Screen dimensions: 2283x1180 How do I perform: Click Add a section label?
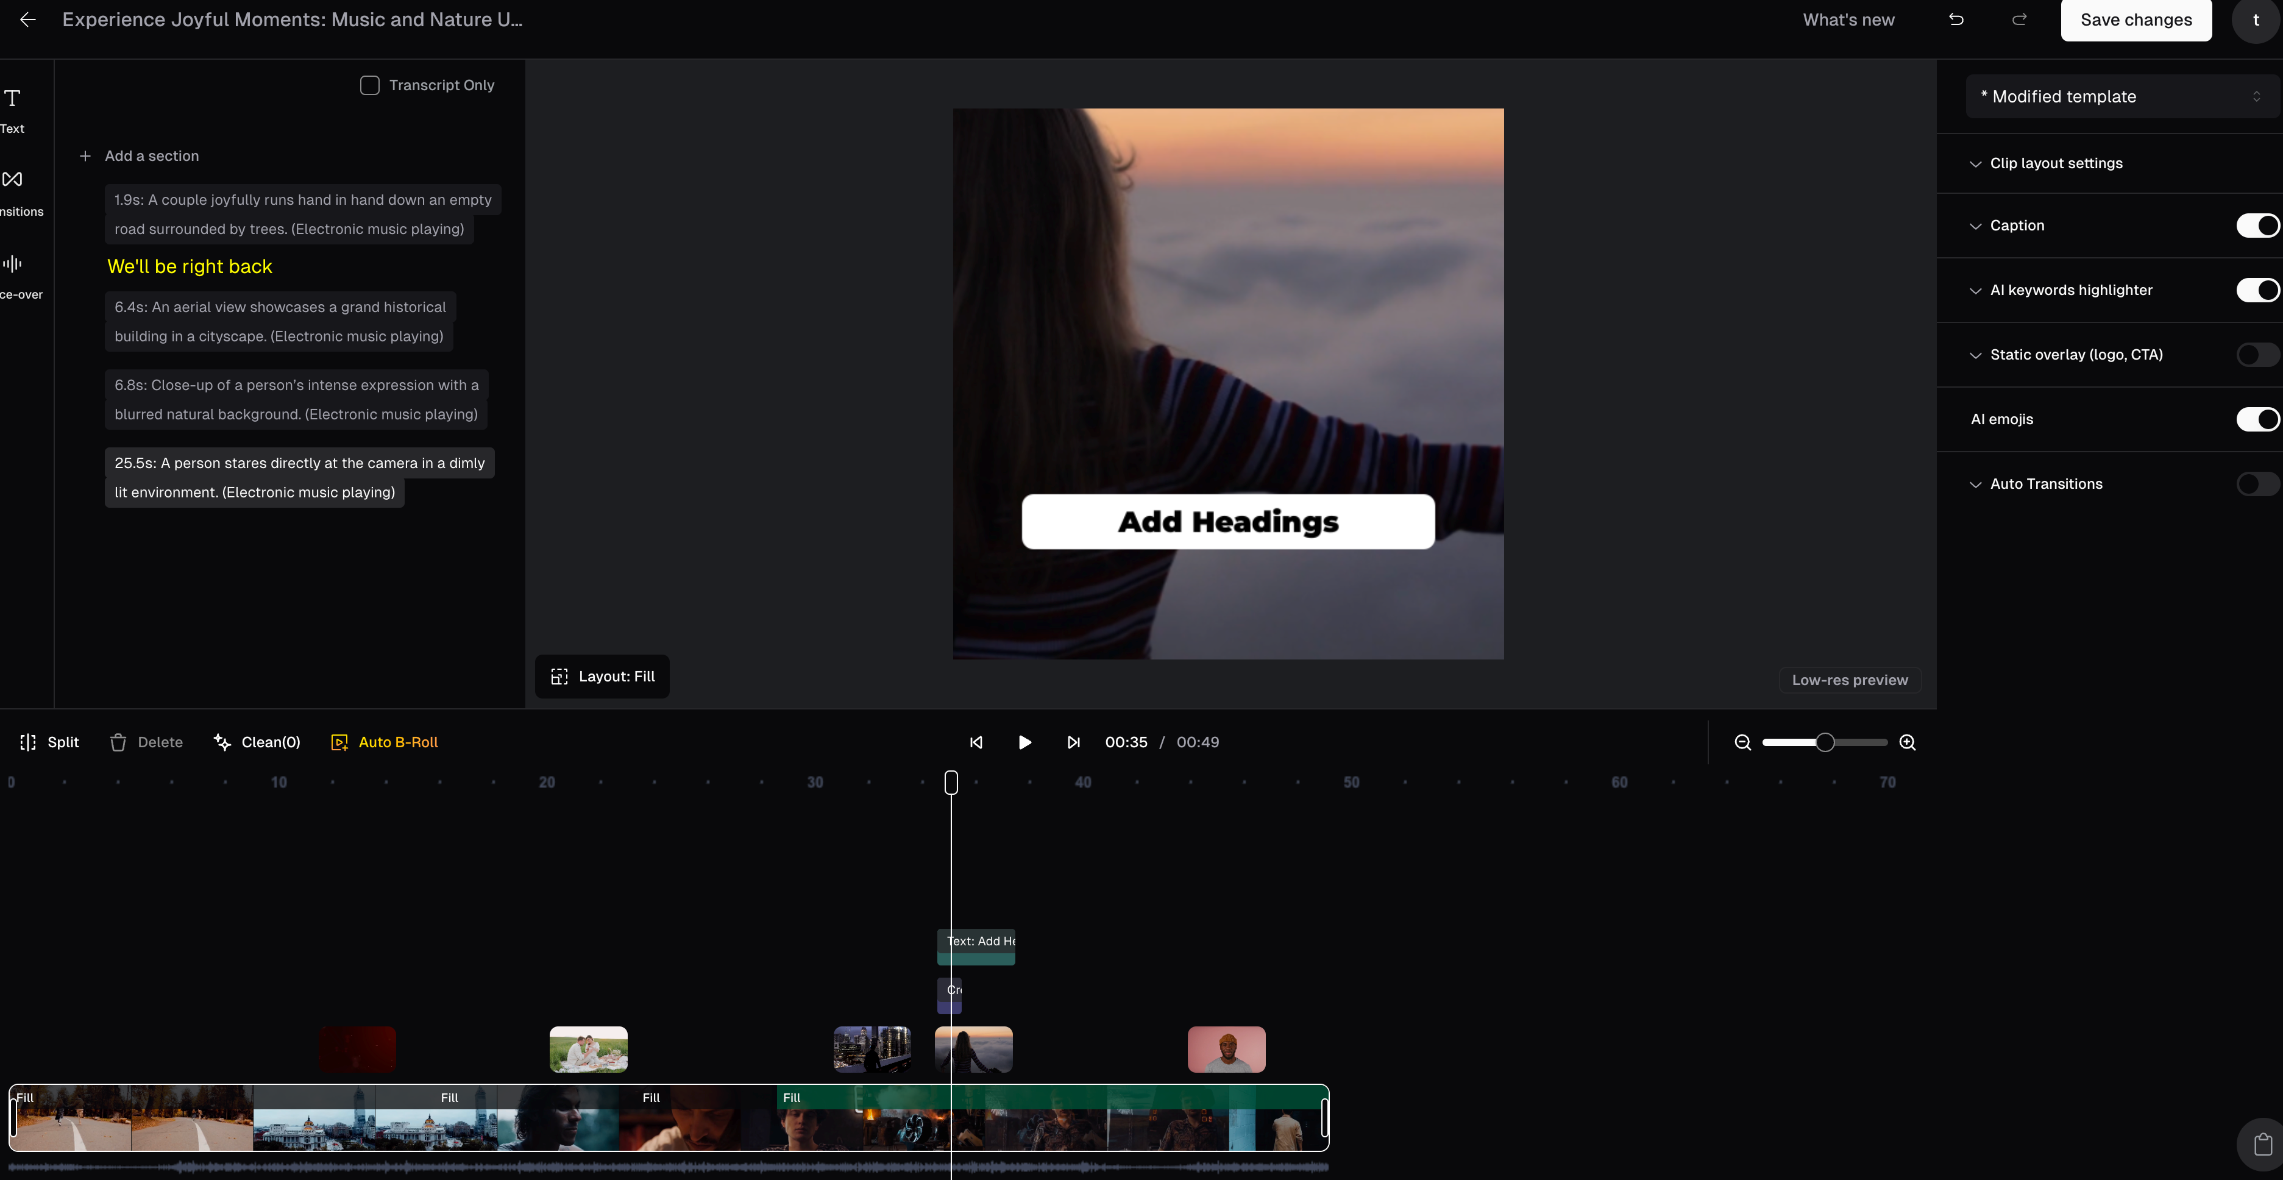click(152, 156)
